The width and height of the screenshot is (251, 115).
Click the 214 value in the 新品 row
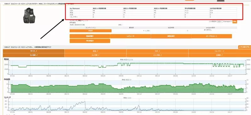(x=211, y=12)
